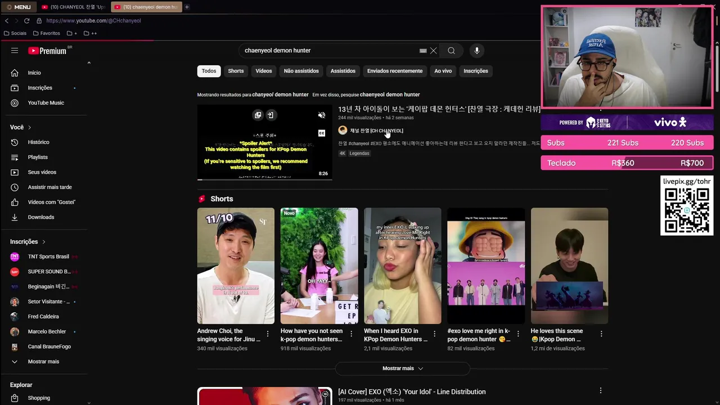Open options menu for '#exo love me right' short
Viewport: 720px width, 405px height.
(518, 334)
